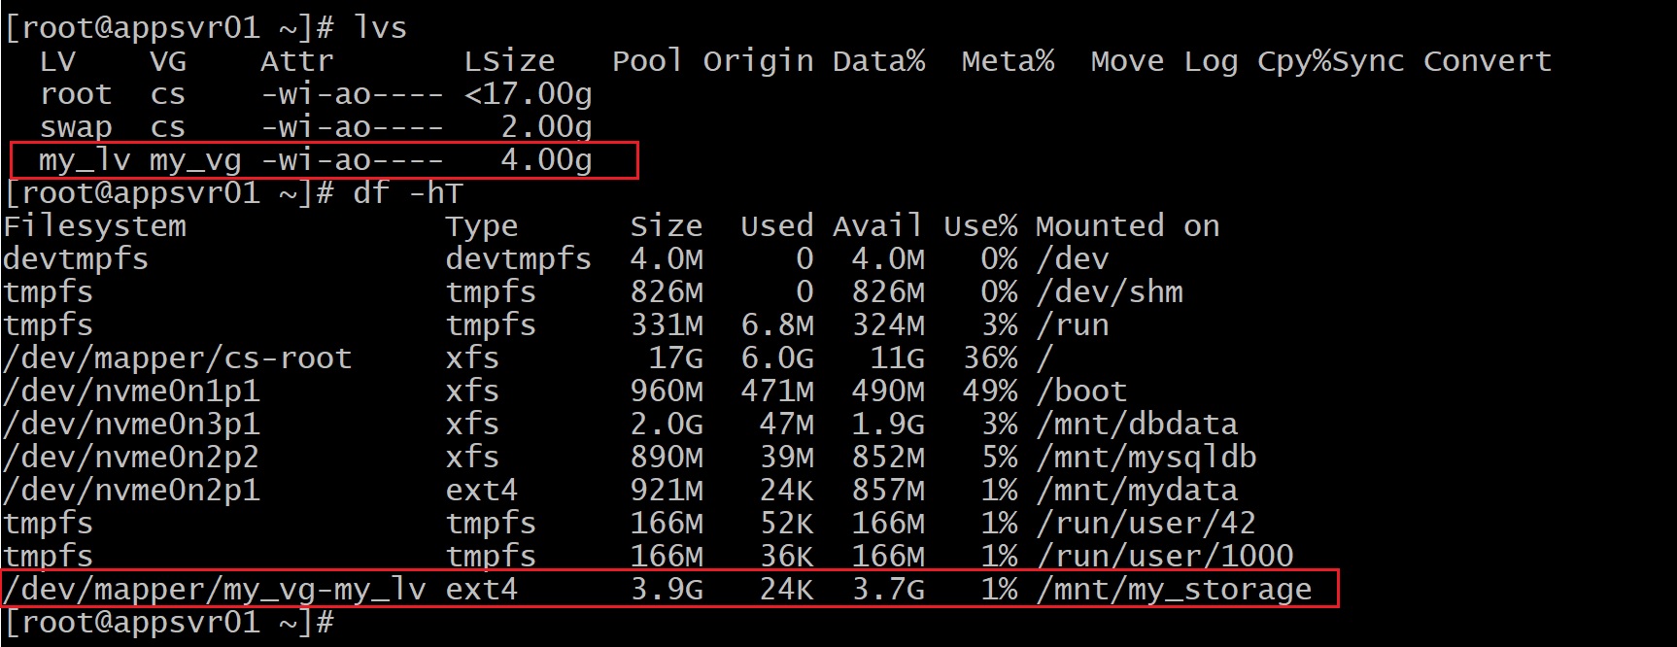The height and width of the screenshot is (647, 1677).
Task: Click the Mounted on column header
Action: click(x=1127, y=226)
